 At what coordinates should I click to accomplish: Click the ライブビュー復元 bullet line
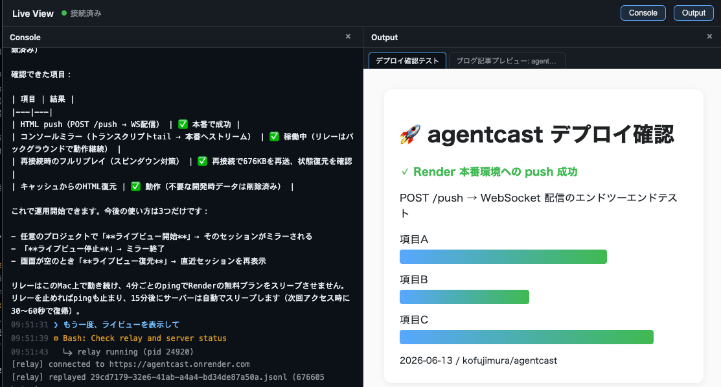[139, 261]
